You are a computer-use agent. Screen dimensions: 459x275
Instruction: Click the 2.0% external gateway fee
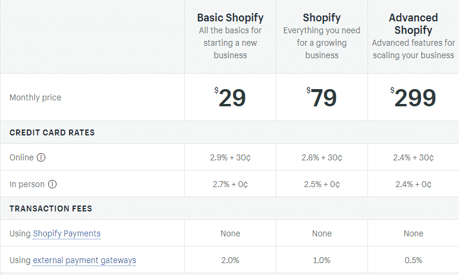(230, 260)
